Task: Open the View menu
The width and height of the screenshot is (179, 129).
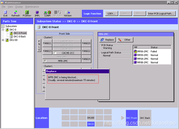Action: pyautogui.click(x=10, y=7)
